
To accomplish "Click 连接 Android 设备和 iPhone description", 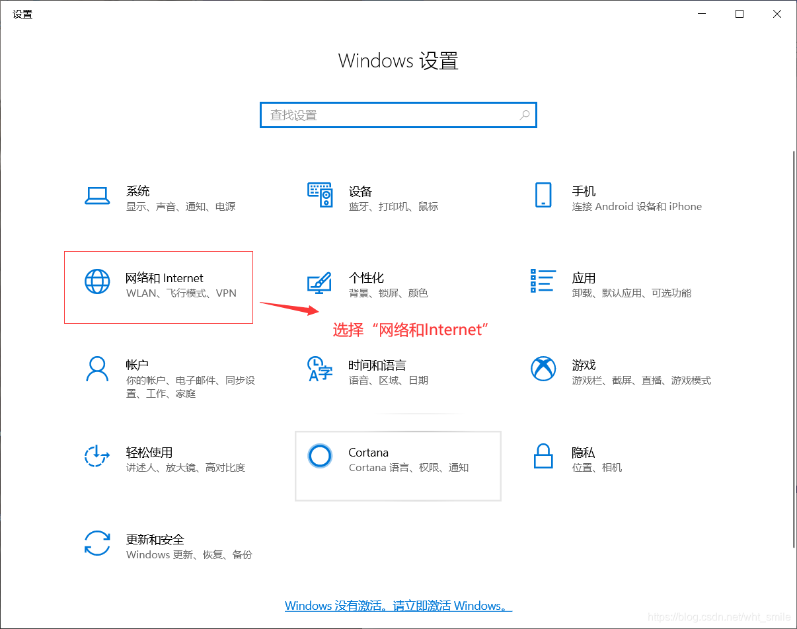I will (x=637, y=207).
